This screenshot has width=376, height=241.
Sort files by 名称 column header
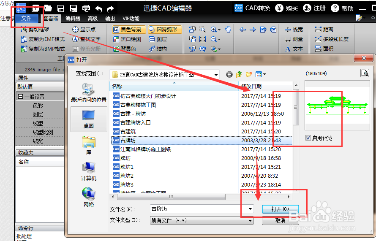point(174,86)
